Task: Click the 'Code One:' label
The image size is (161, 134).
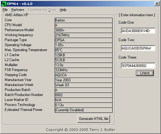Action: (x=126, y=22)
